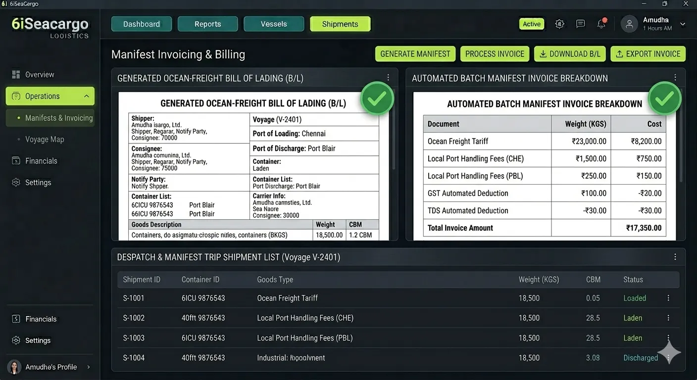The image size is (697, 380).
Task: Expand the Amudha account dropdown arrow
Action: pos(683,24)
